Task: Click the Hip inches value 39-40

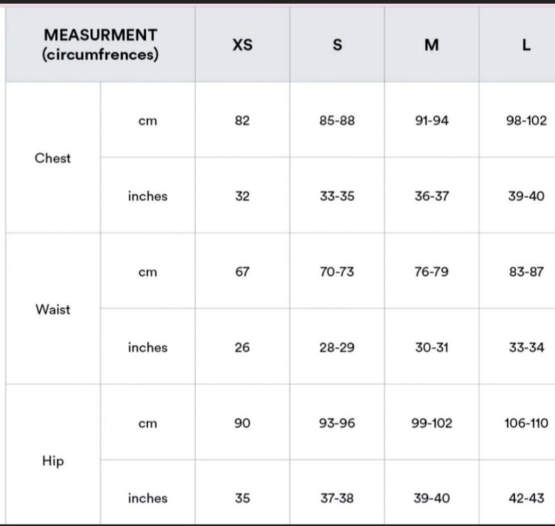Action: pyautogui.click(x=432, y=499)
